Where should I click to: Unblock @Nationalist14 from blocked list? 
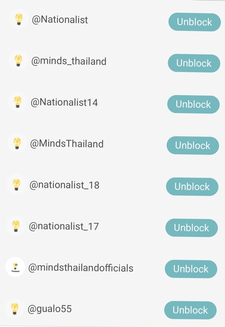pyautogui.click(x=193, y=104)
